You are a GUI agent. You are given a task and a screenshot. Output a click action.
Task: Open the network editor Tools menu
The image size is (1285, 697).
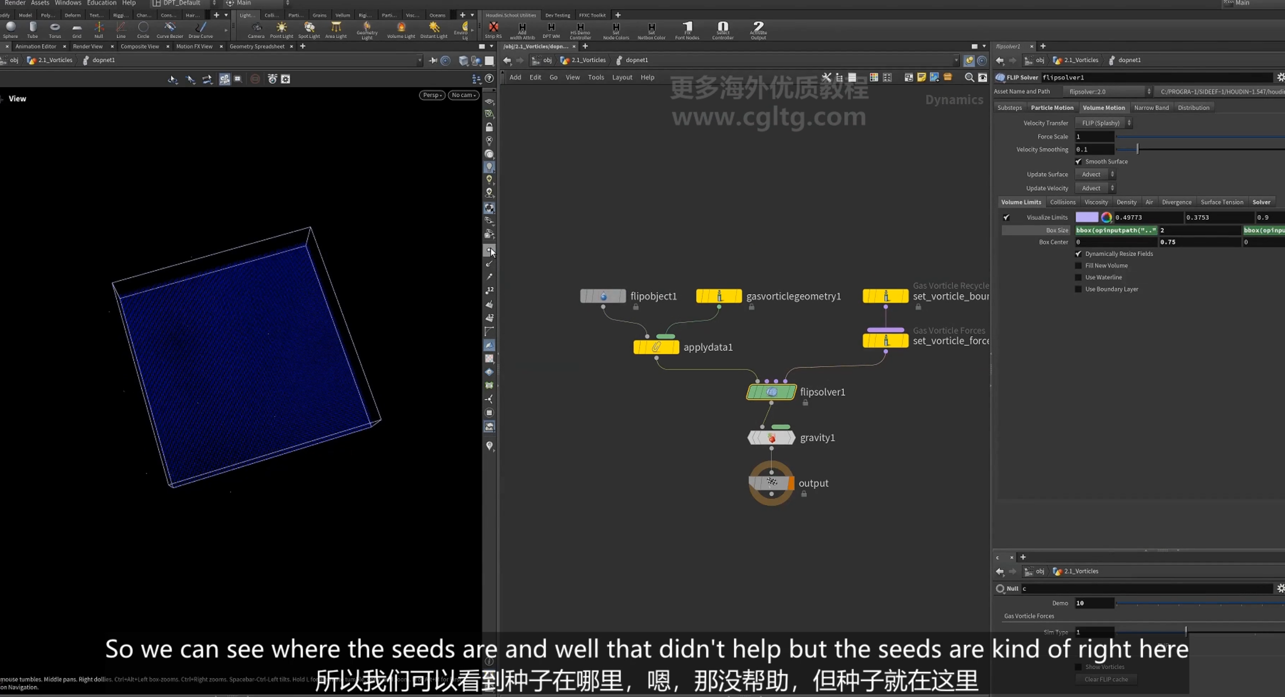(596, 77)
